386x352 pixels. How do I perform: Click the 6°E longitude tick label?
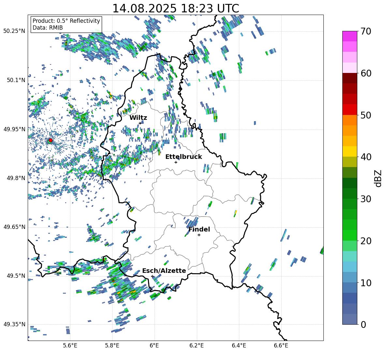tap(154, 345)
